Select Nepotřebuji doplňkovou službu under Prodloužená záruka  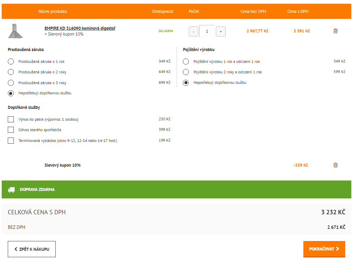[x=11, y=93]
